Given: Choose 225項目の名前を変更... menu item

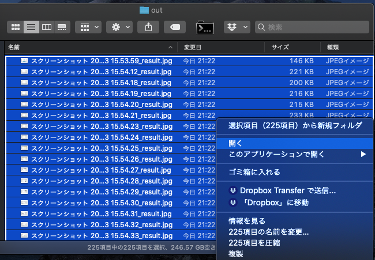Looking at the screenshot, I should pyautogui.click(x=295, y=232).
